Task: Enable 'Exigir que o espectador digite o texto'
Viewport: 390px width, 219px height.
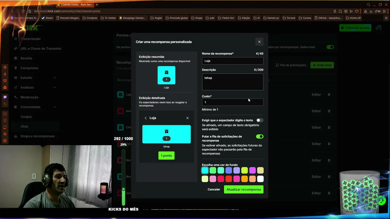Action: point(260,120)
